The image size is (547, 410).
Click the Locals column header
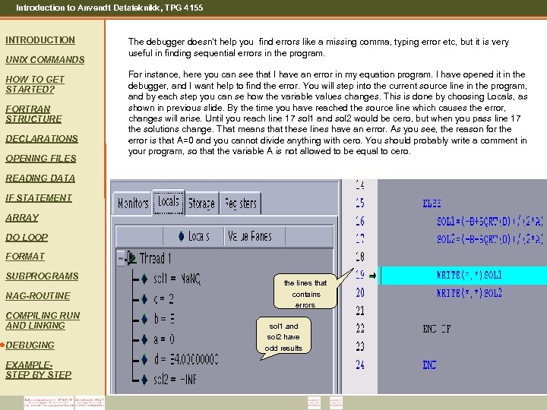(x=194, y=236)
